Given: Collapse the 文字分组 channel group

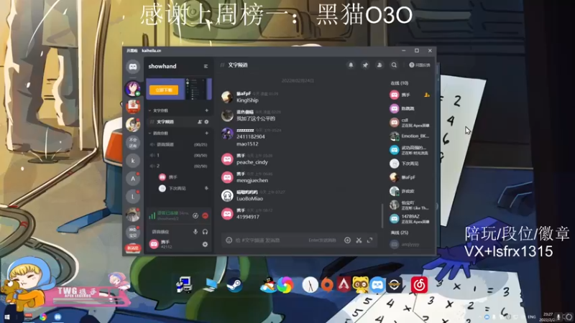Looking at the screenshot, I should (x=158, y=111).
